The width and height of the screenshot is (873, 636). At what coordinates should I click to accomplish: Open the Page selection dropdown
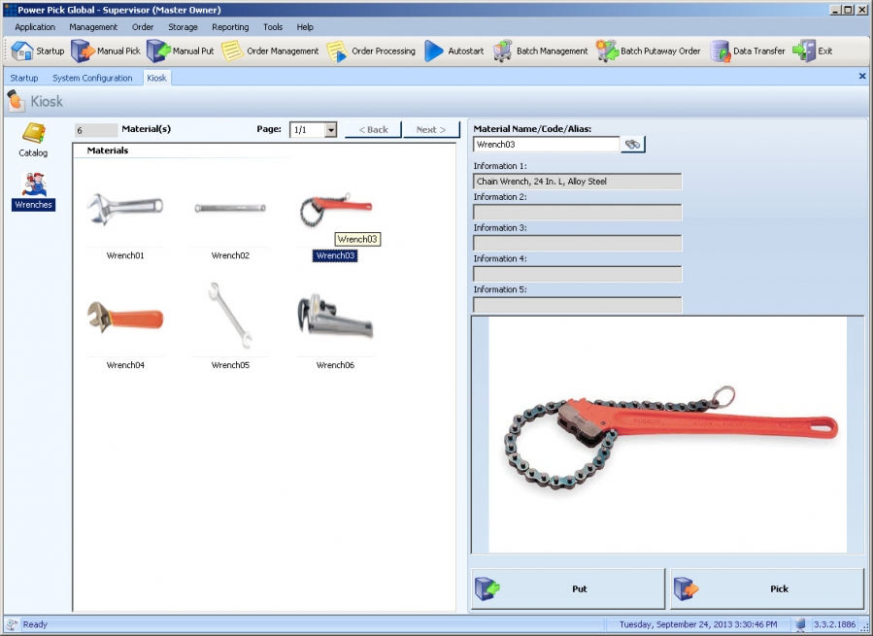click(329, 128)
